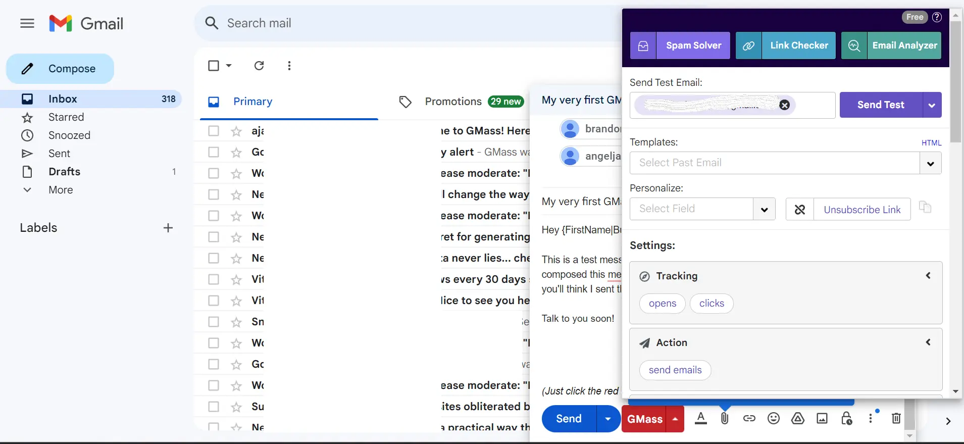Click the Compose button

click(x=60, y=69)
